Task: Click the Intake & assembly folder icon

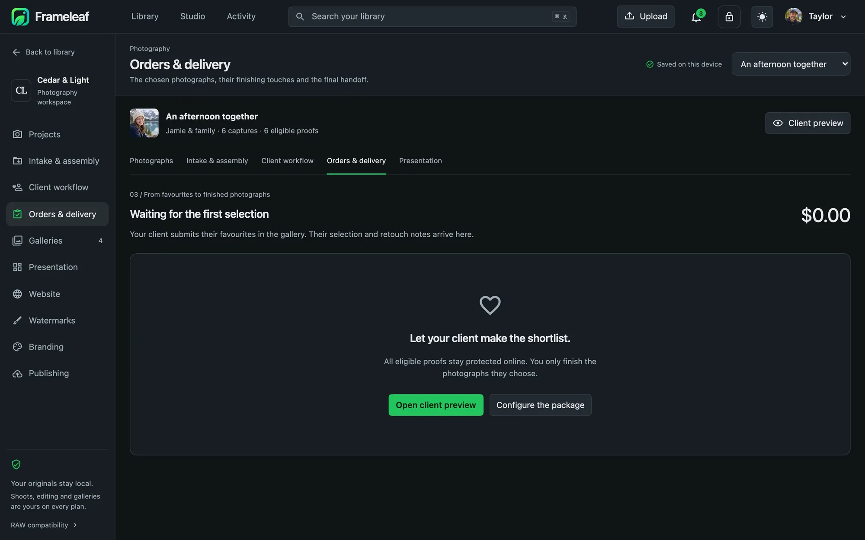Action: coord(17,161)
